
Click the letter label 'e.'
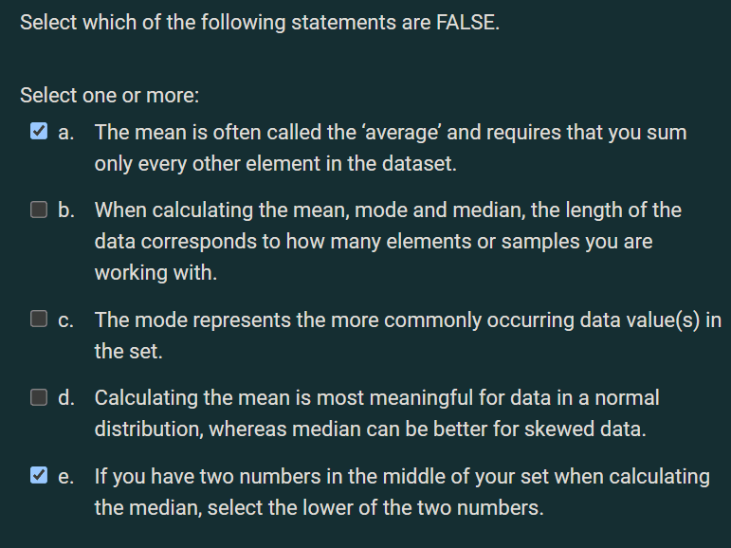coord(65,477)
